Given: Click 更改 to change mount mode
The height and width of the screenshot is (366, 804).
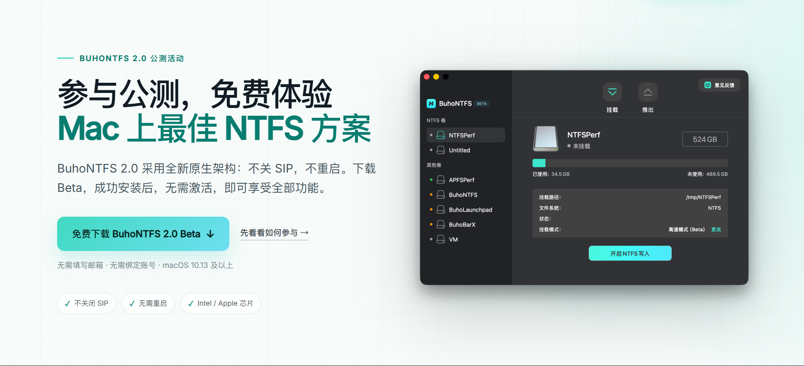Looking at the screenshot, I should [716, 230].
